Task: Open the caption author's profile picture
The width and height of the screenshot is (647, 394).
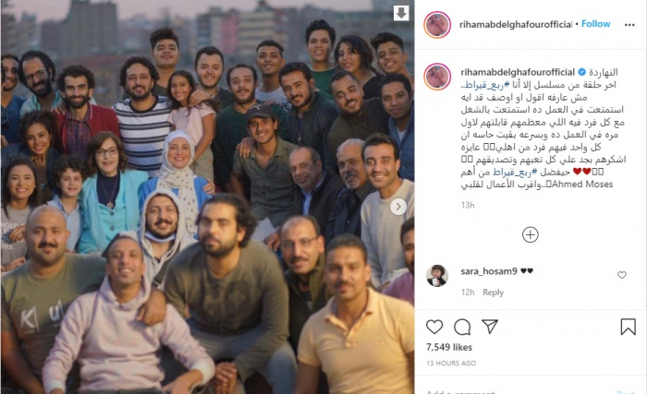Action: tap(437, 77)
